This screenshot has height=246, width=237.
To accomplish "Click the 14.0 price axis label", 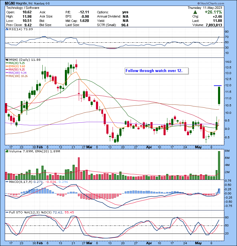I will pyautogui.click(x=228, y=62).
